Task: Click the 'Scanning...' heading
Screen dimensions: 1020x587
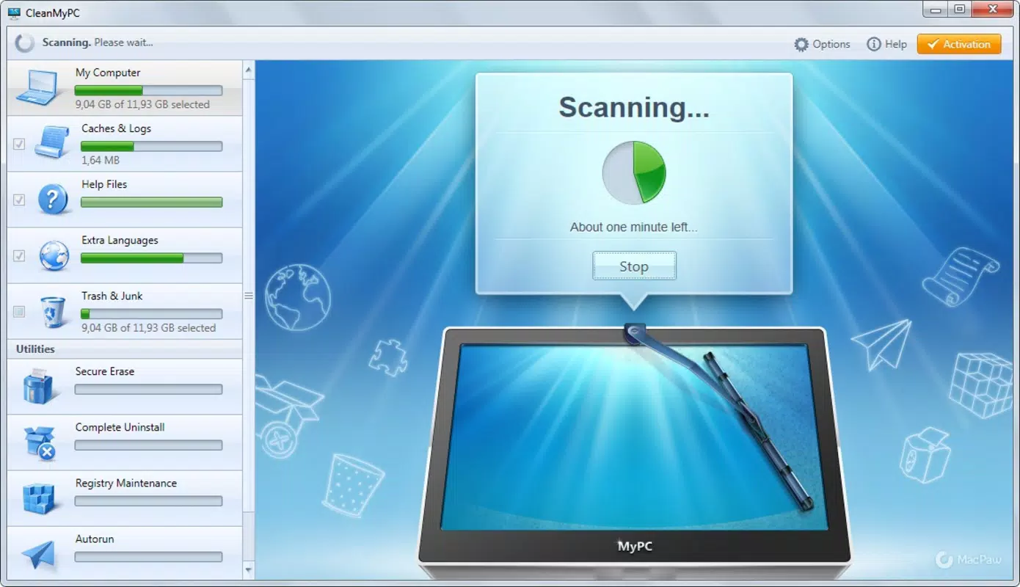Action: point(634,107)
